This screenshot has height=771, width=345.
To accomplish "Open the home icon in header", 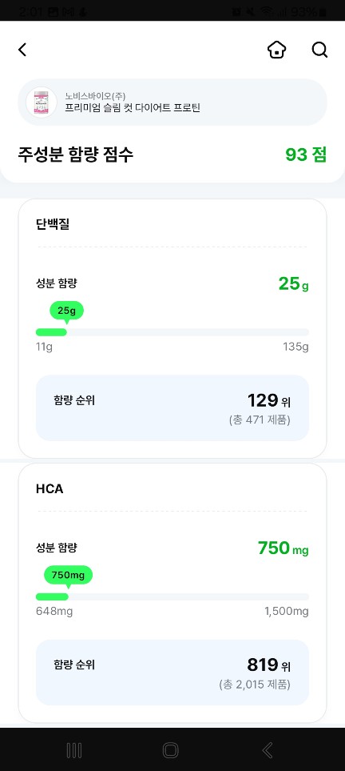I will click(277, 50).
